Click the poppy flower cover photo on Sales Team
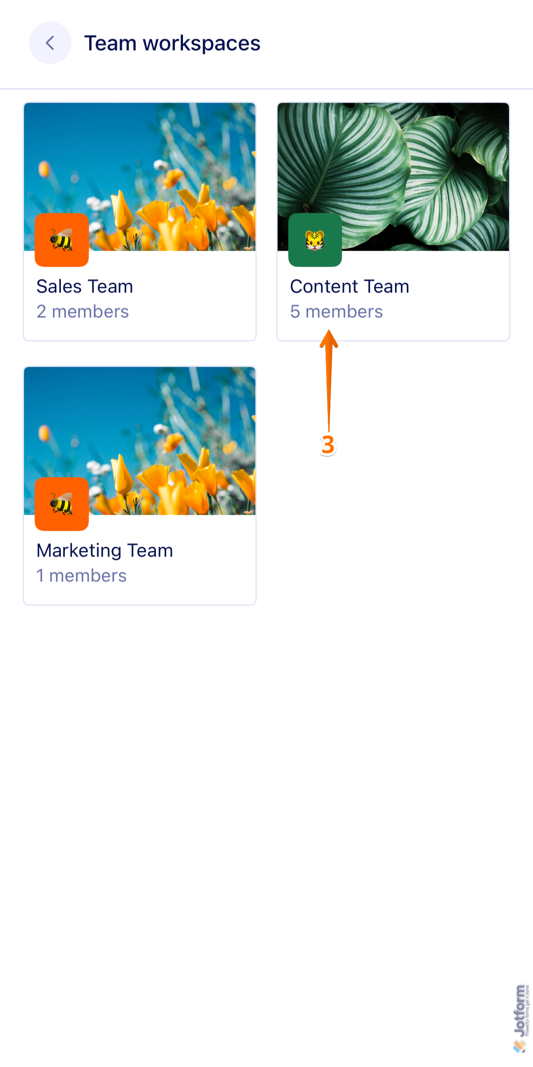This screenshot has width=533, height=1067. (x=169, y=164)
